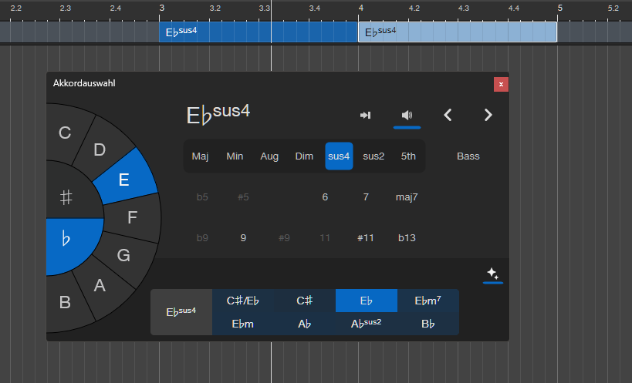The image size is (632, 383).
Task: Go to previous chord with left chevron
Action: click(x=448, y=115)
